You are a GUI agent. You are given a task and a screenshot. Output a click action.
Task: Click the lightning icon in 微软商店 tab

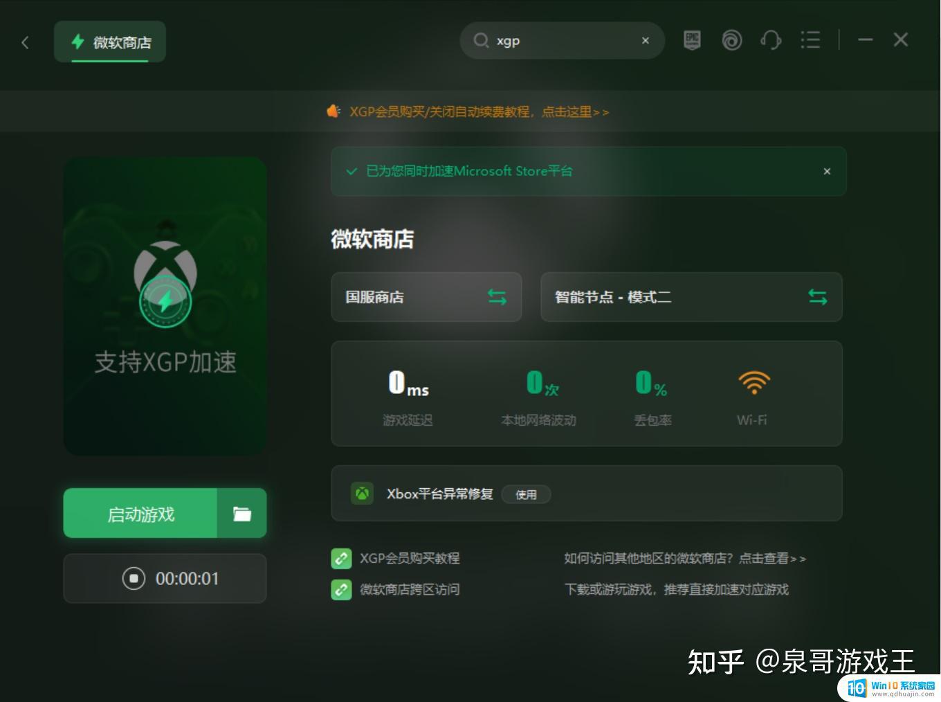(x=77, y=42)
